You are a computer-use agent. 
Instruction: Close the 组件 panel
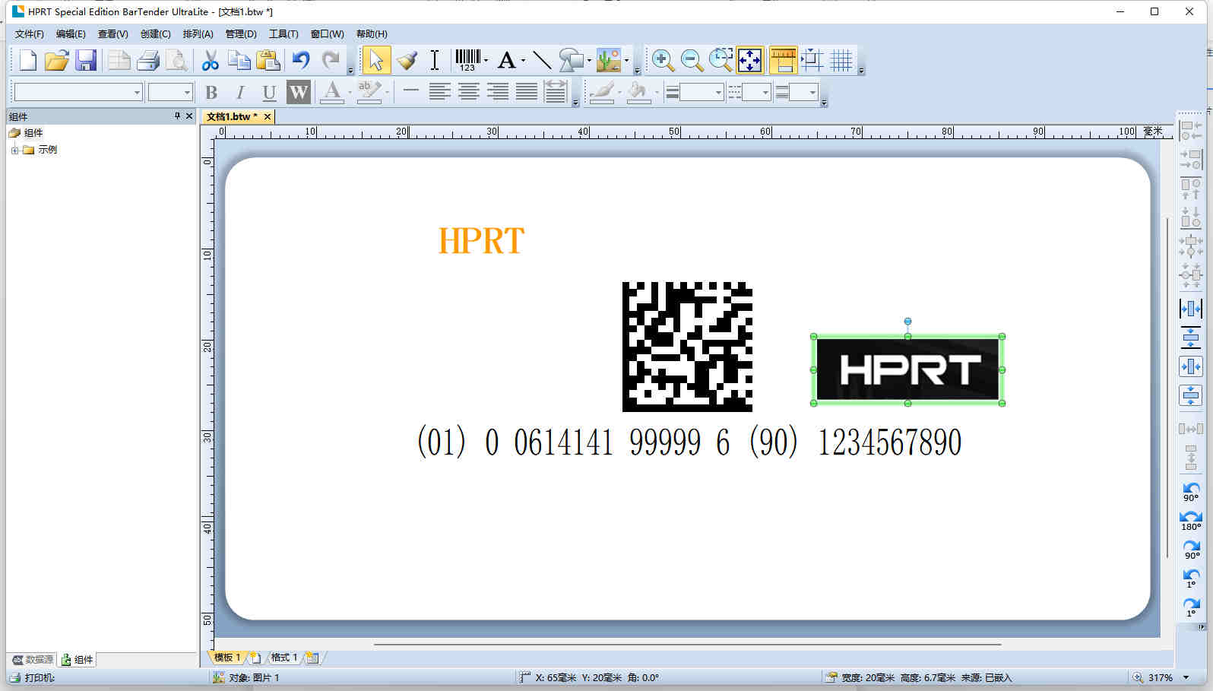pyautogui.click(x=189, y=116)
